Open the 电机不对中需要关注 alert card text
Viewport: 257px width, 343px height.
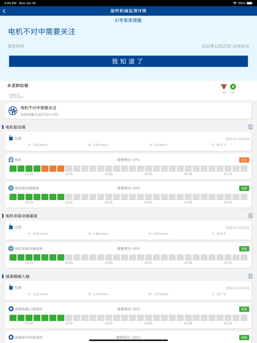pos(38,108)
